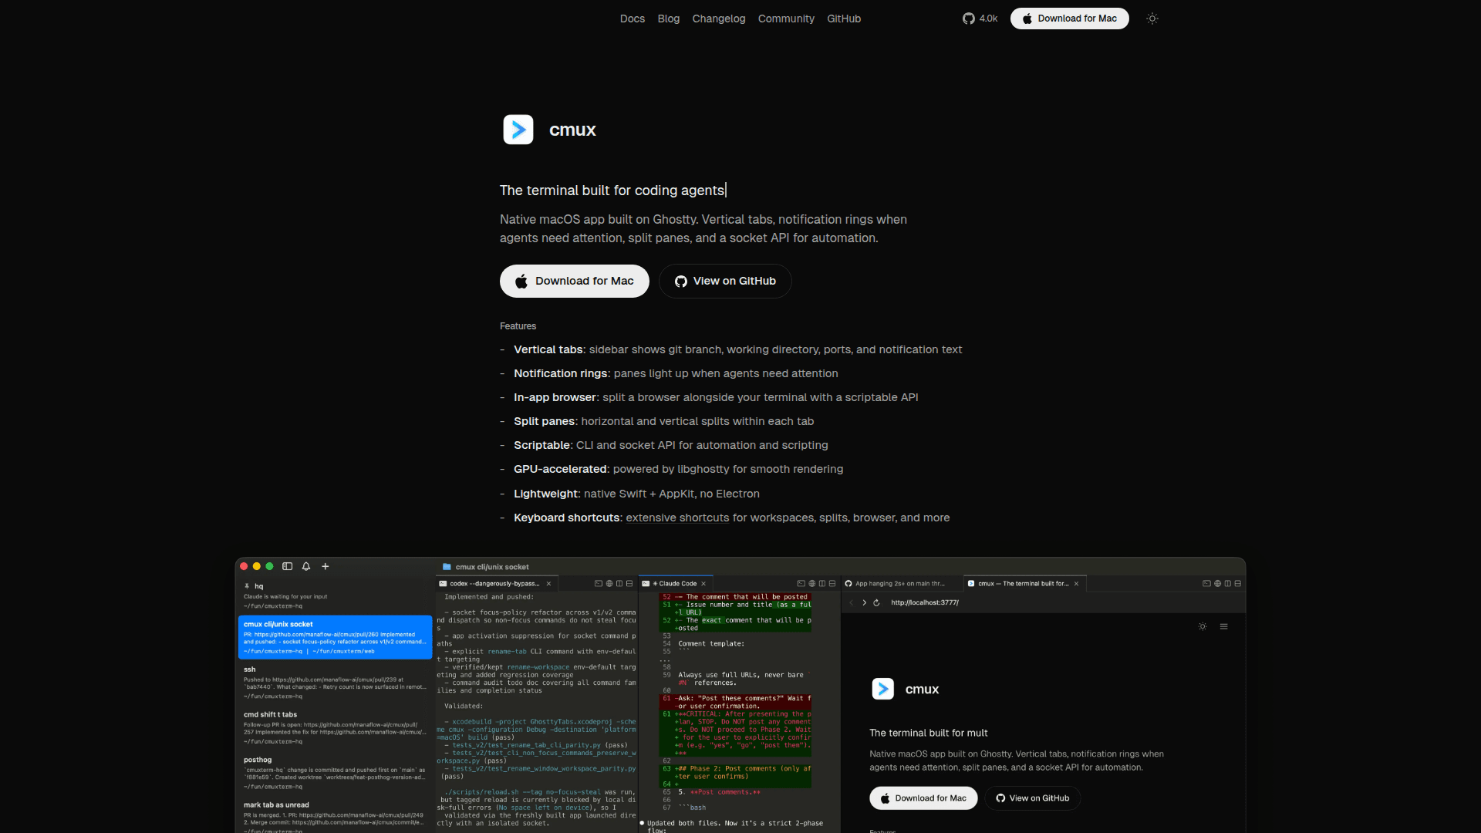Viewport: 1481px width, 833px height.
Task: Open the Blog navigation link
Action: [x=668, y=19]
